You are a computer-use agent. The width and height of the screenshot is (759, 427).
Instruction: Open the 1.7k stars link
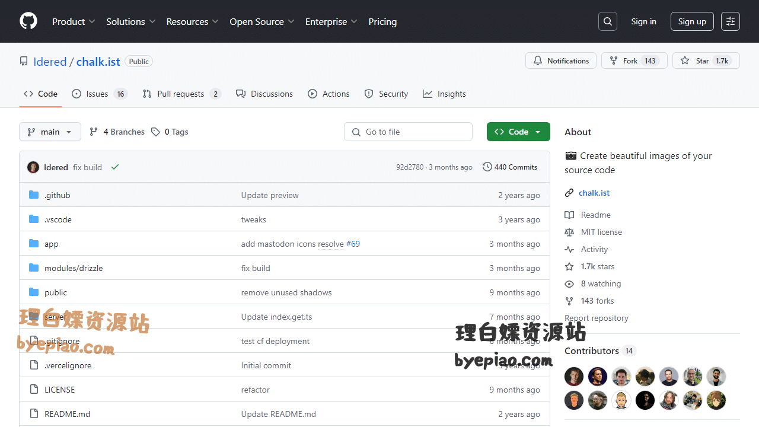(x=598, y=266)
